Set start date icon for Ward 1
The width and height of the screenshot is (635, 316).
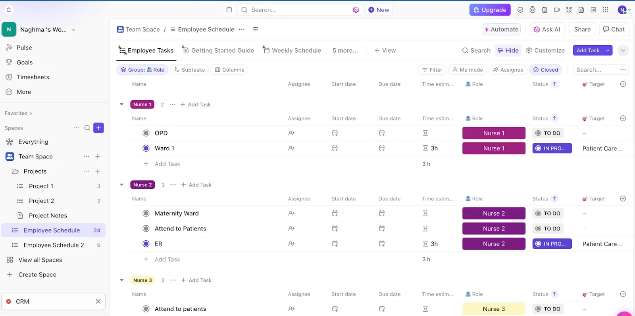click(335, 148)
